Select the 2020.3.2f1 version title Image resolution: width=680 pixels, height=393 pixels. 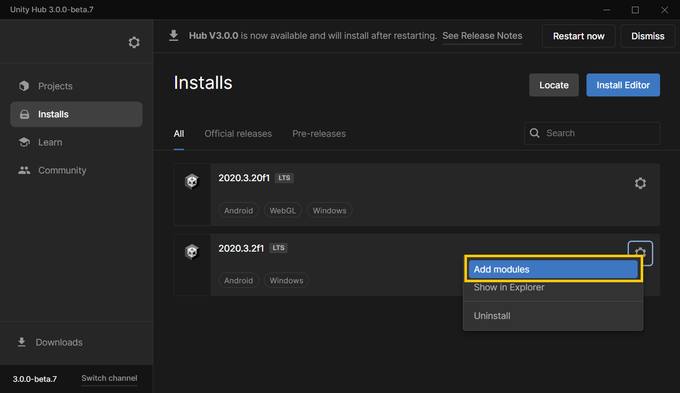click(x=241, y=248)
